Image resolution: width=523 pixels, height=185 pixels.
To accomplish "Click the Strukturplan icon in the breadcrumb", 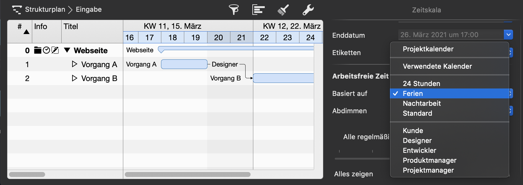I will pos(17,10).
